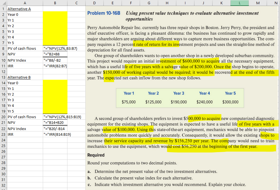Click 'PV of cash flows' label in row 20

point(22,117)
